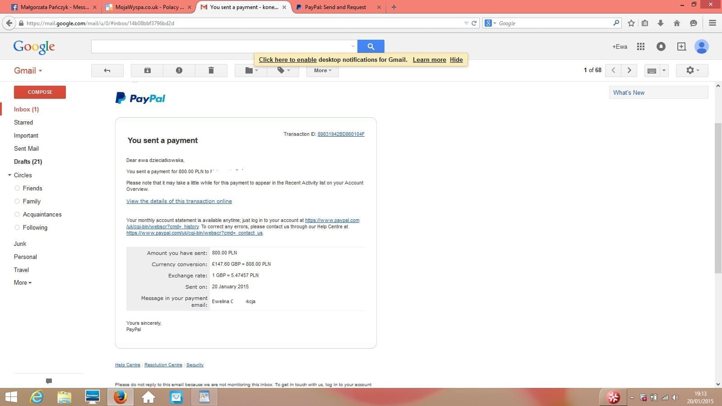Open the Junk label
Image resolution: width=722 pixels, height=406 pixels.
[20, 244]
